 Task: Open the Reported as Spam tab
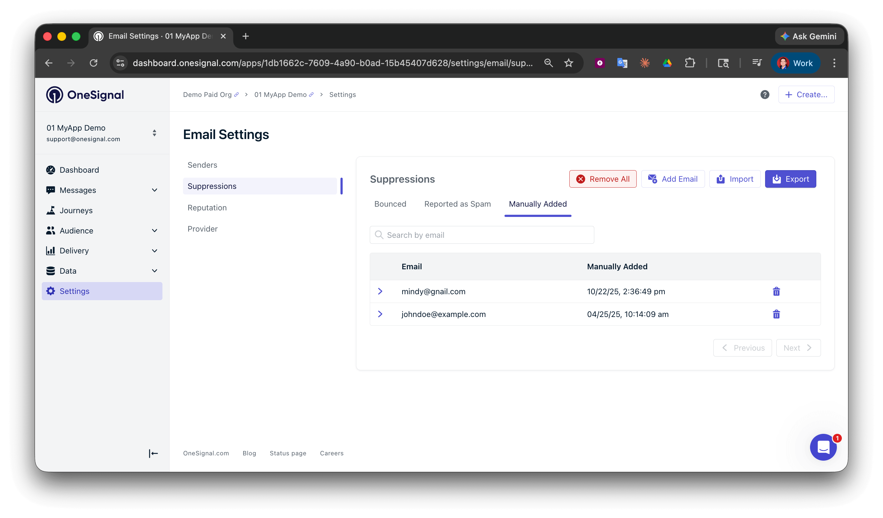[457, 204]
